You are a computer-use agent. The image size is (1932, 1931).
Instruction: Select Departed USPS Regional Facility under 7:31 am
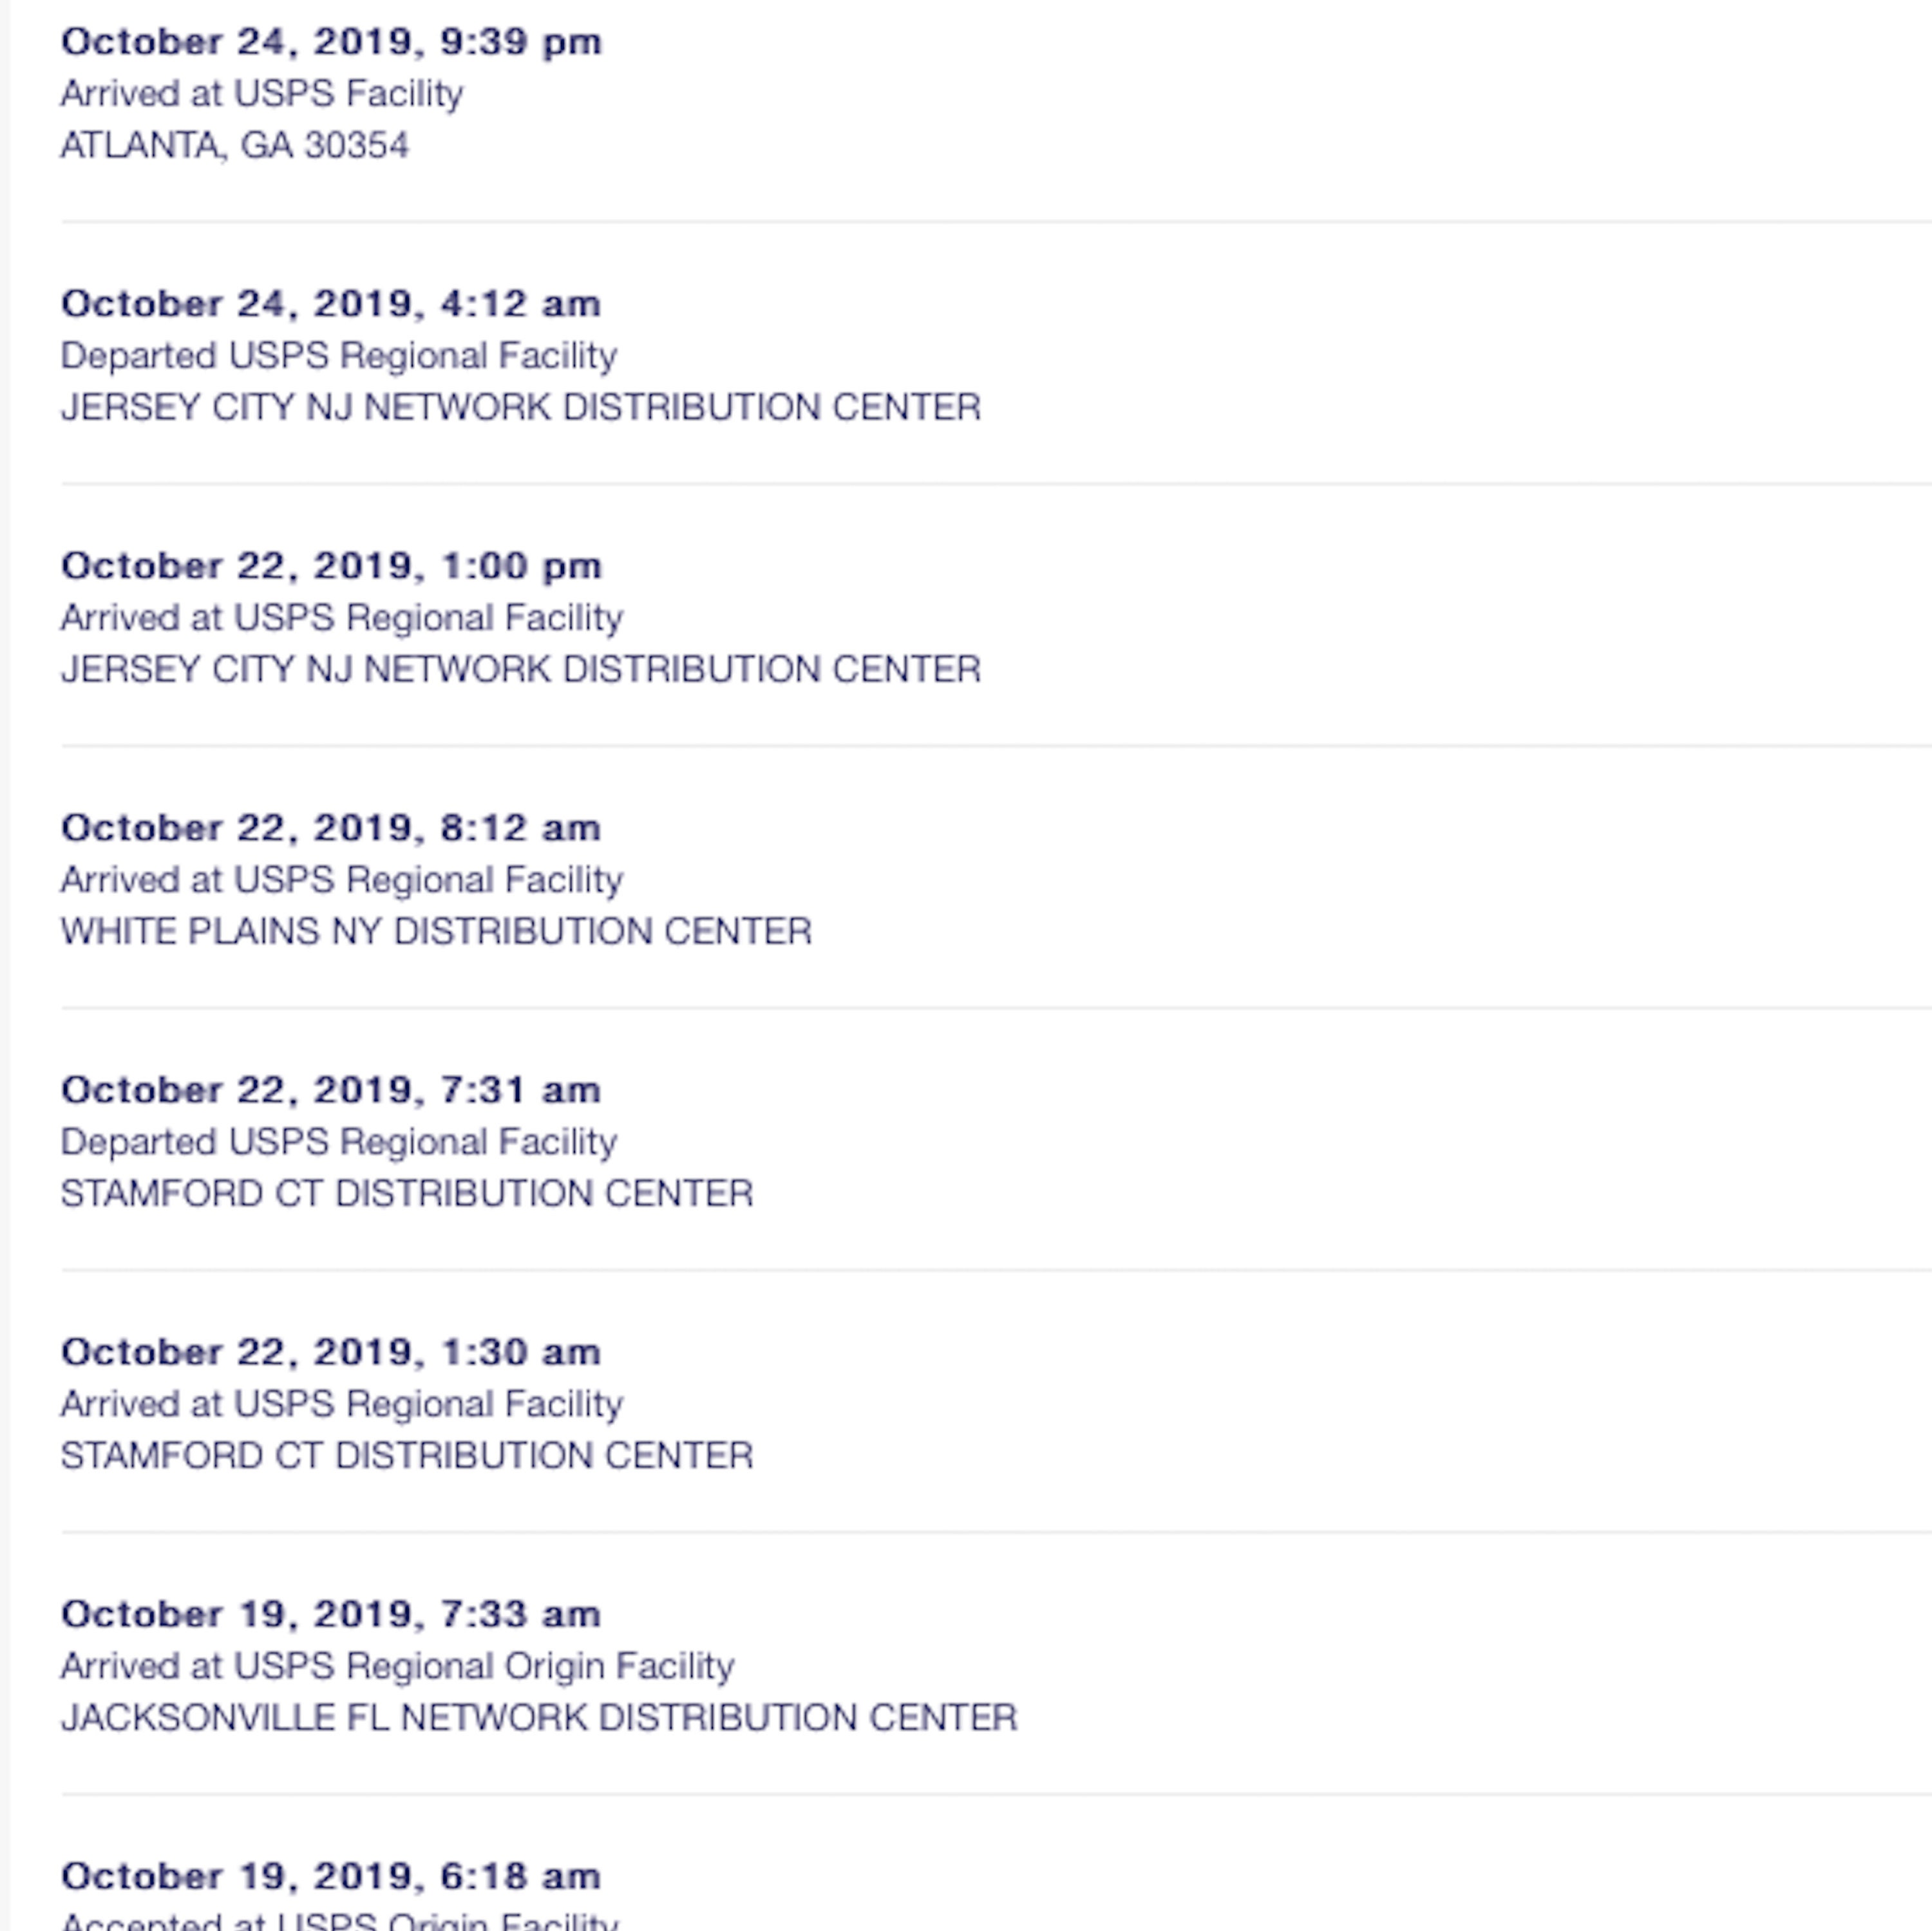coord(339,1143)
